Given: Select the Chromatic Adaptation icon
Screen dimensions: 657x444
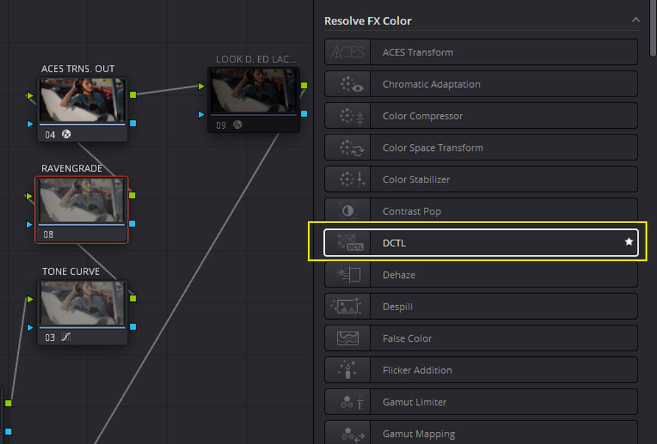Looking at the screenshot, I should point(351,84).
